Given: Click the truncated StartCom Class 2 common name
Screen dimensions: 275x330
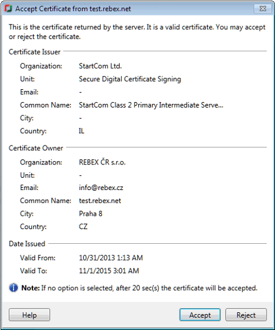Looking at the screenshot, I should click(151, 105).
